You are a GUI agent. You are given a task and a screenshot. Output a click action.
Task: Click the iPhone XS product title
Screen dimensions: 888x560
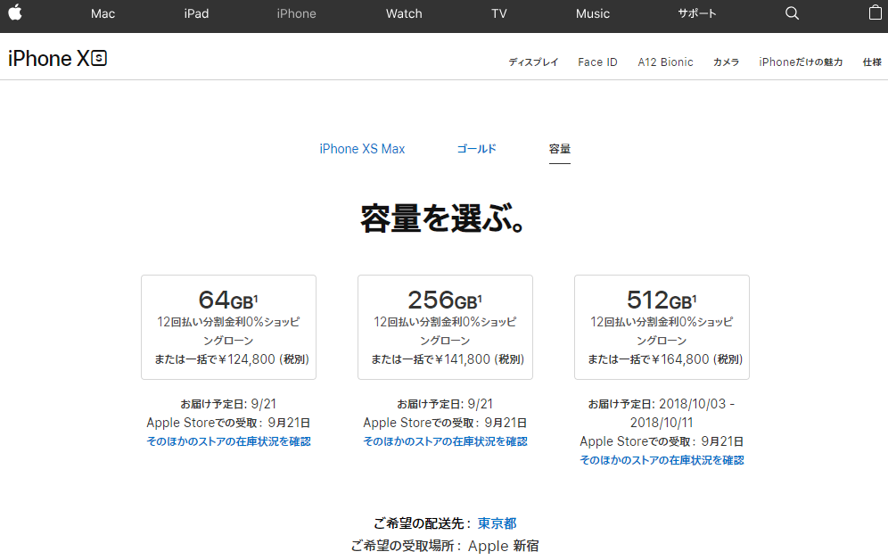coord(57,59)
